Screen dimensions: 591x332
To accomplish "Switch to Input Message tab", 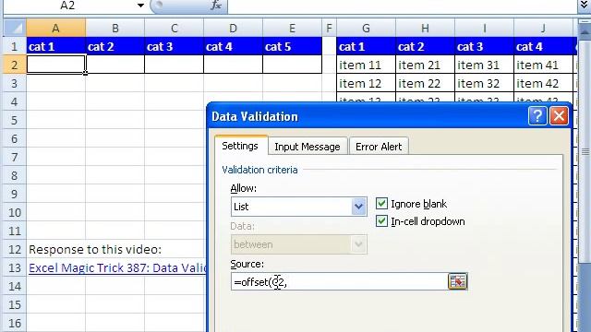I will point(308,147).
